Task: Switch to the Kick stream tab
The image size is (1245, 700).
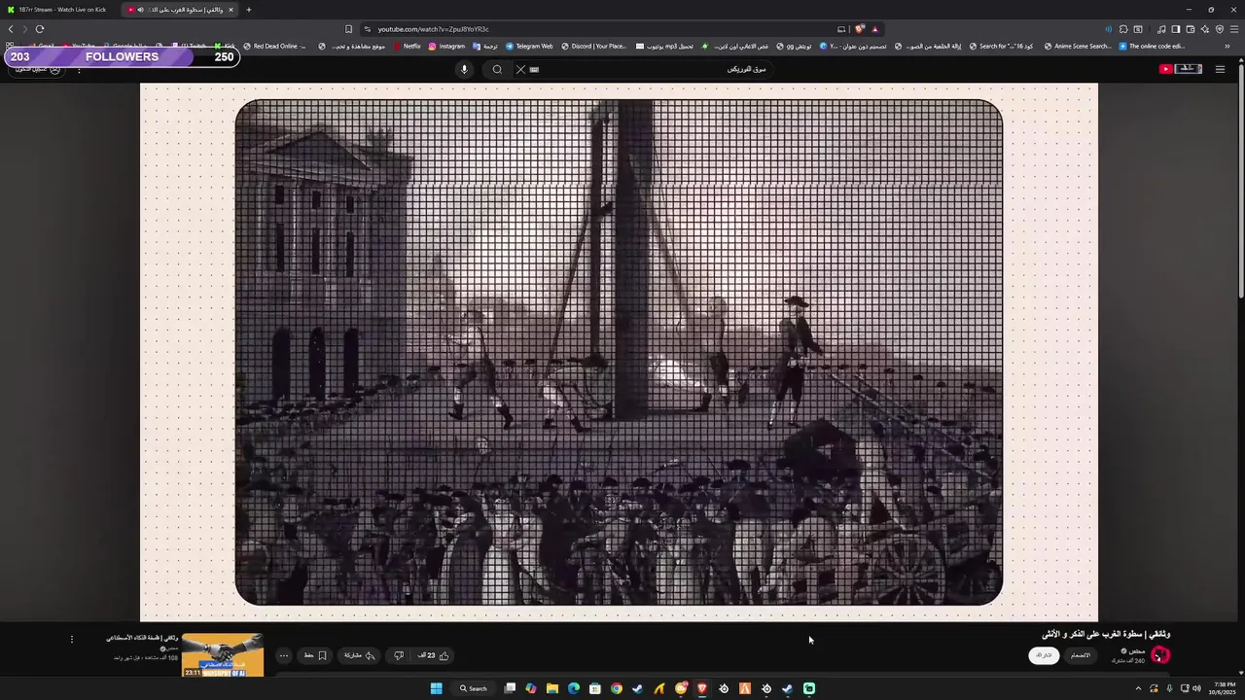Action: point(60,10)
